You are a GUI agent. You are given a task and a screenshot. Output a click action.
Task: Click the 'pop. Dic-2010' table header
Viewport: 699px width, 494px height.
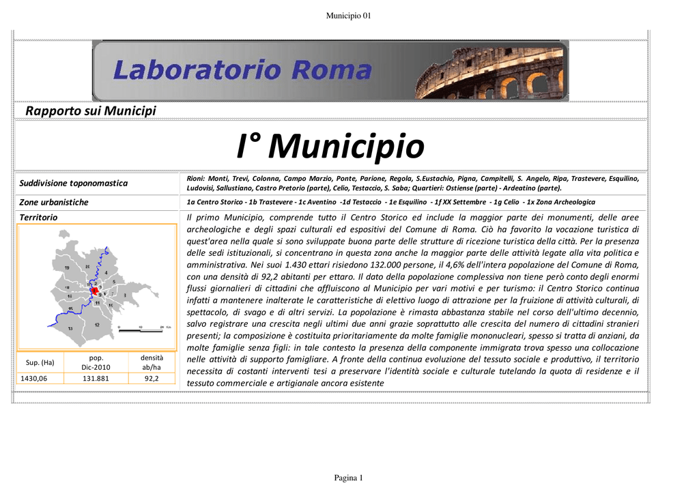tap(96, 362)
